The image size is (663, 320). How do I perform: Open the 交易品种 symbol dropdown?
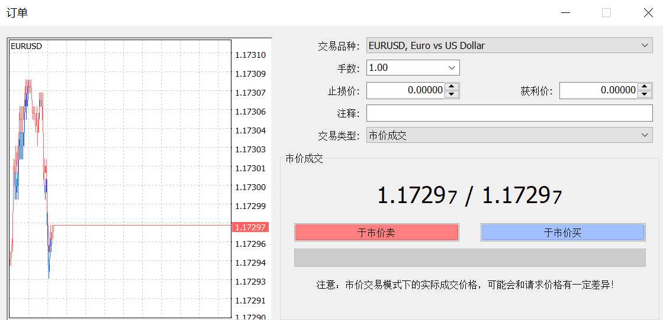(x=510, y=45)
